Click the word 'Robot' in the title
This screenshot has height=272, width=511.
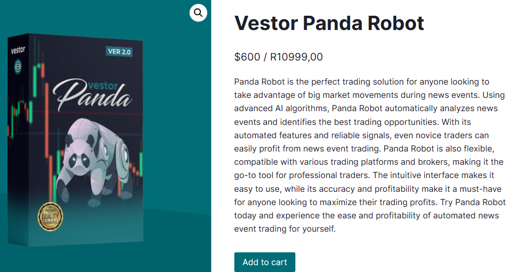(x=396, y=23)
